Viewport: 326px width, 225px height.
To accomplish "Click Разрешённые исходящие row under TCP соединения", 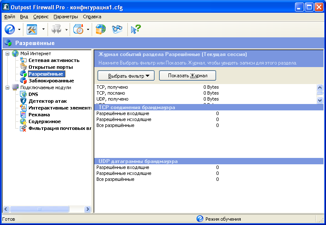I will click(157, 119).
